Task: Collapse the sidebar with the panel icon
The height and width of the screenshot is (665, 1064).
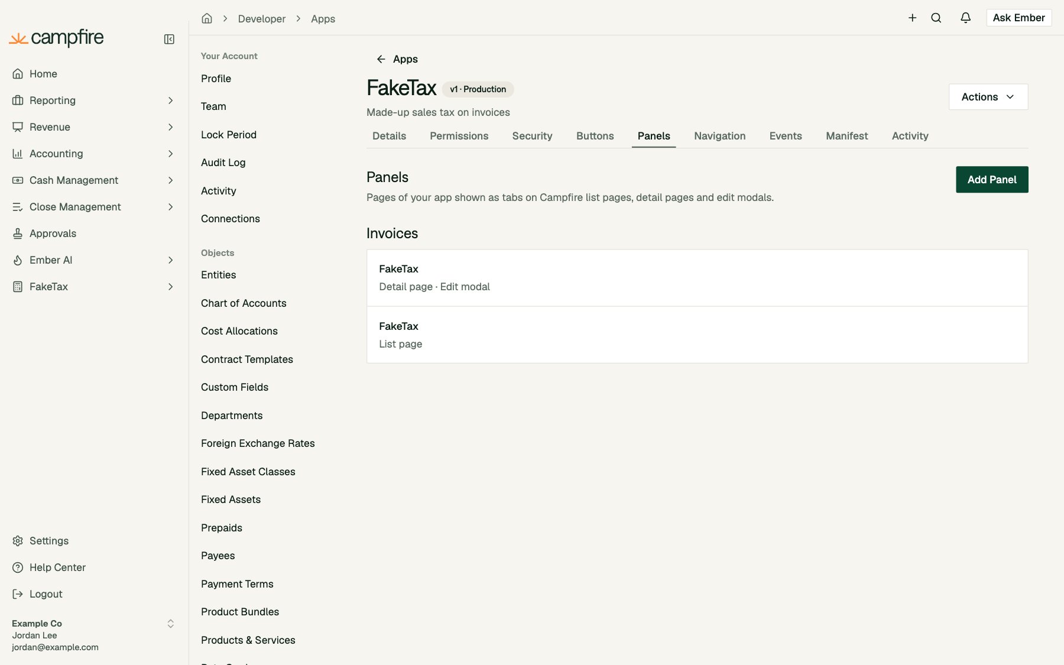Action: click(x=169, y=39)
